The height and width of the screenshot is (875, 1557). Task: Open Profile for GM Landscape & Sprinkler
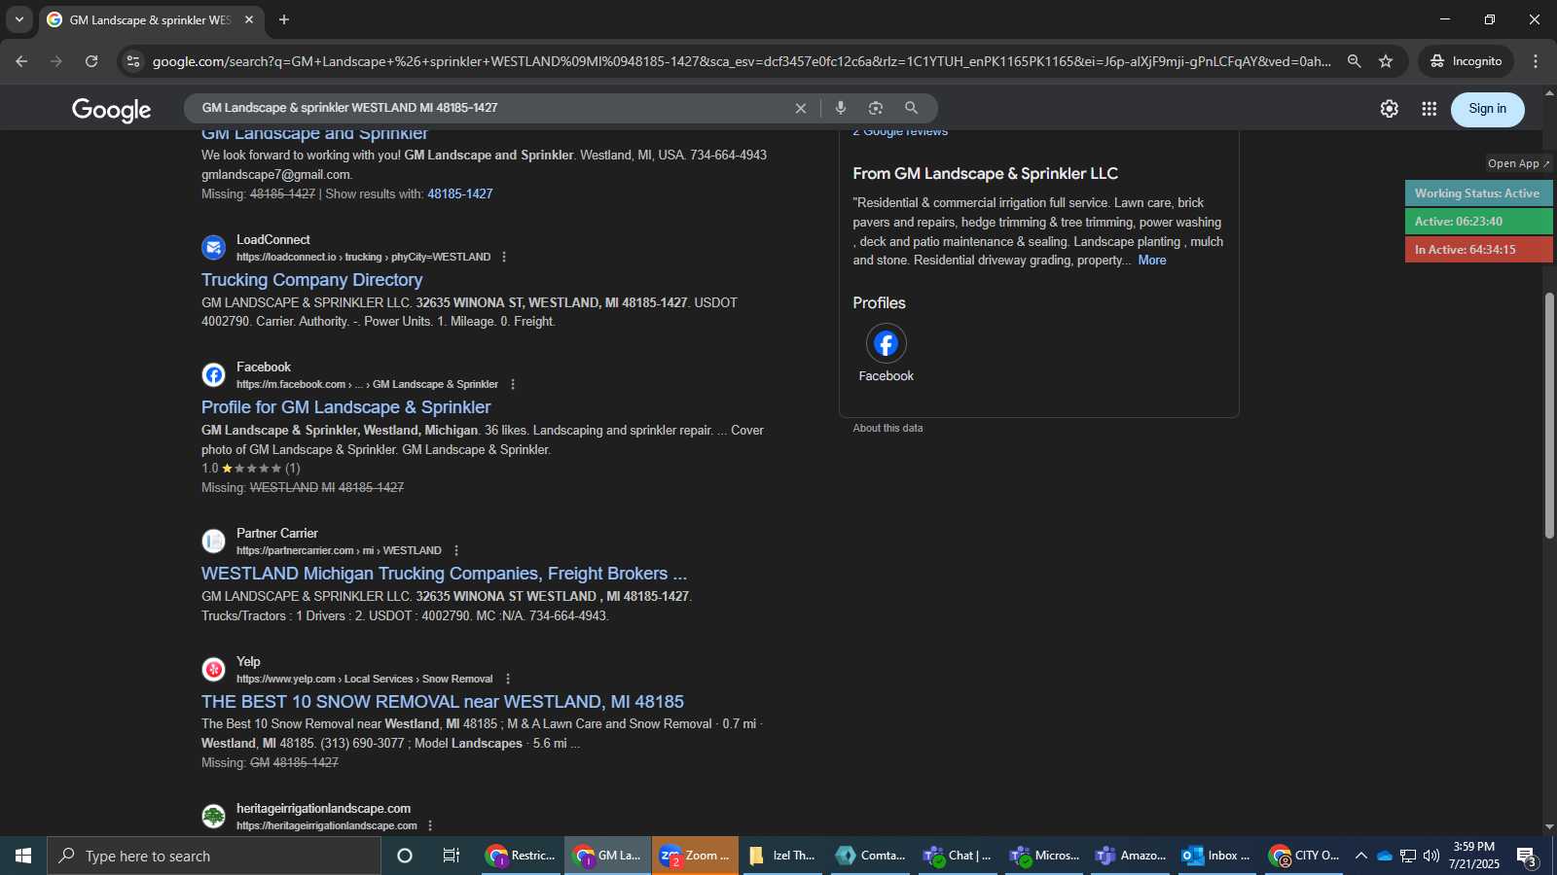point(345,407)
